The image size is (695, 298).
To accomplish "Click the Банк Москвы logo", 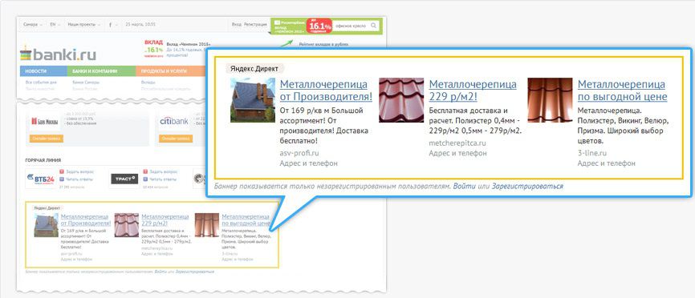I will pos(44,121).
